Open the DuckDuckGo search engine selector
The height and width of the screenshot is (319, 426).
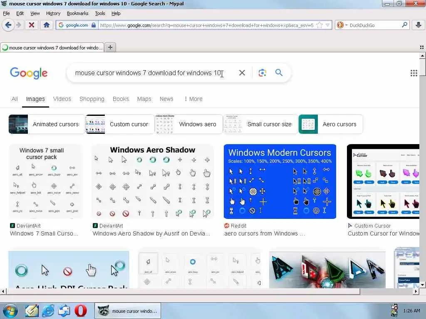coord(342,25)
